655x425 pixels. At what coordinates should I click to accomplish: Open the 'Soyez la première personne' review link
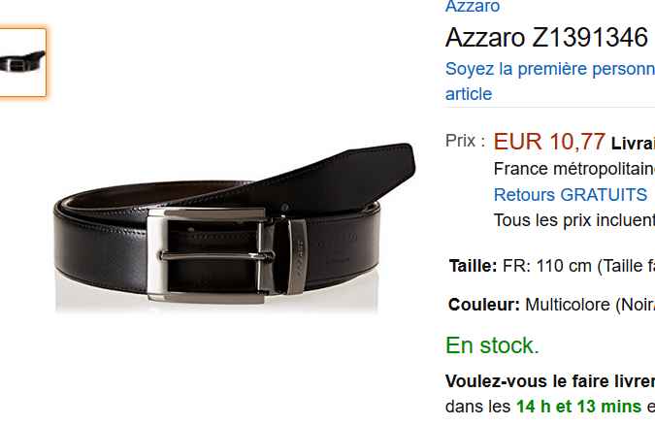pyautogui.click(x=550, y=69)
